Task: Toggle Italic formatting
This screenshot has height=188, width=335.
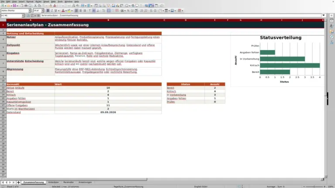Action: pyautogui.click(x=52, y=10)
